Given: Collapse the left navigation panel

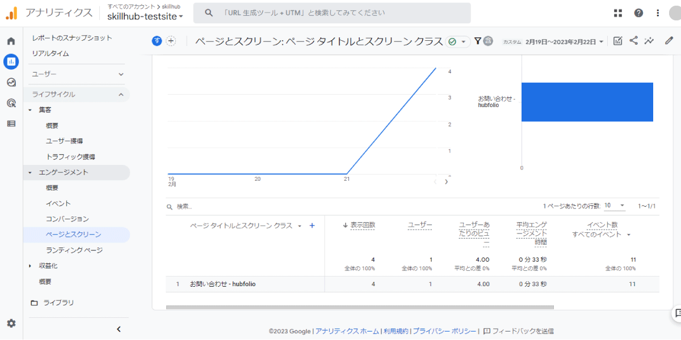Looking at the screenshot, I should coord(119,329).
